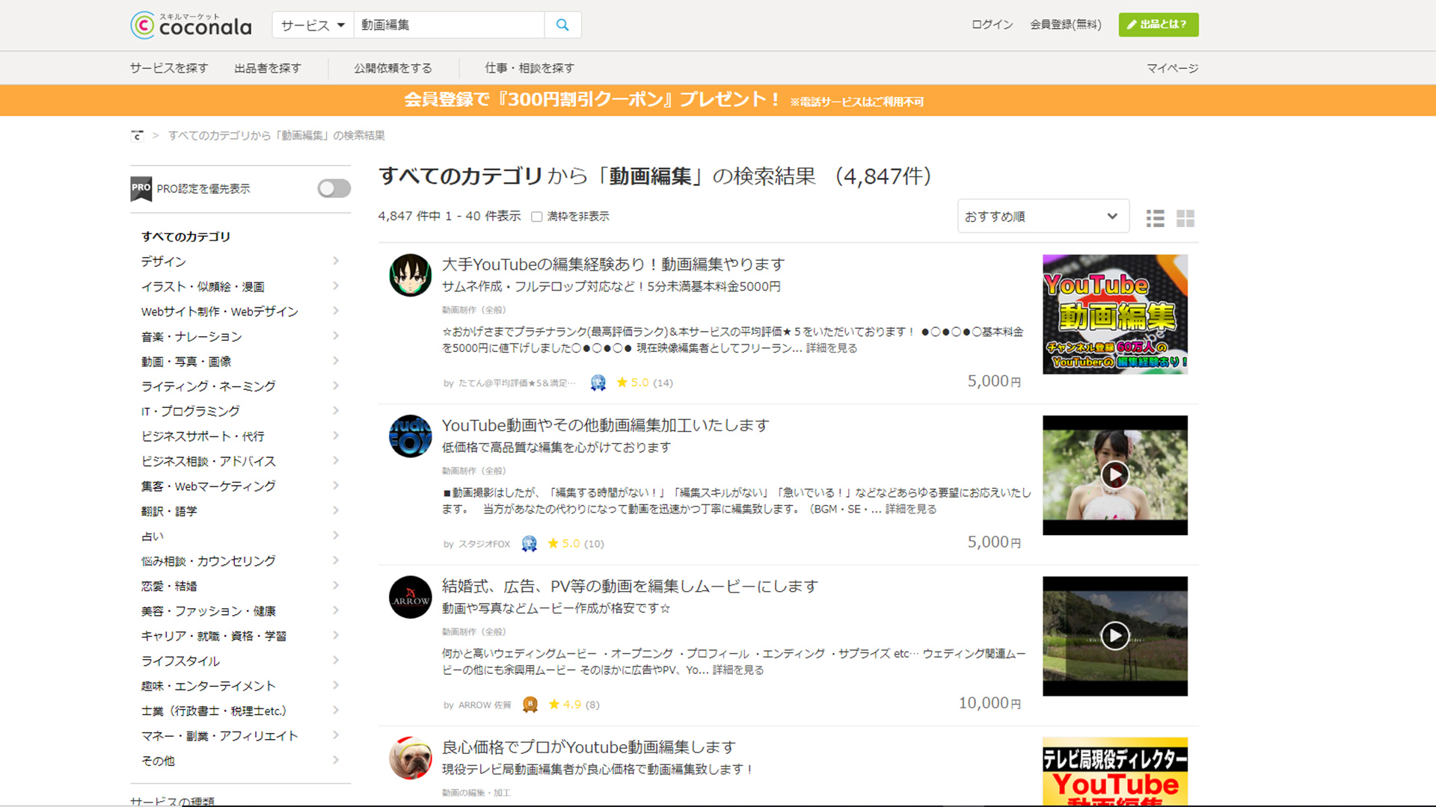Select ビジネスサポート・代行 category
The image size is (1436, 807).
(203, 436)
